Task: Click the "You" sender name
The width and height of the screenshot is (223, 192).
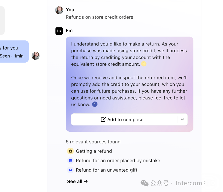Action: [70, 10]
